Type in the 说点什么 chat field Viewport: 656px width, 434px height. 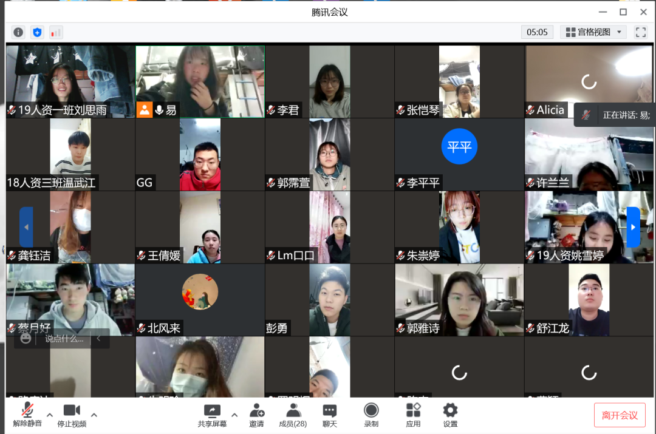64,339
